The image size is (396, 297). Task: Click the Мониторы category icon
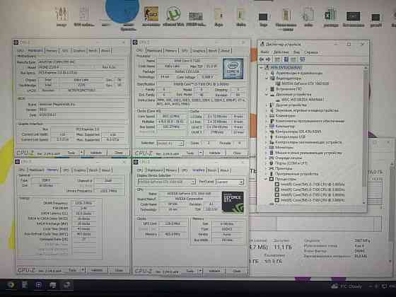pyautogui.click(x=272, y=147)
